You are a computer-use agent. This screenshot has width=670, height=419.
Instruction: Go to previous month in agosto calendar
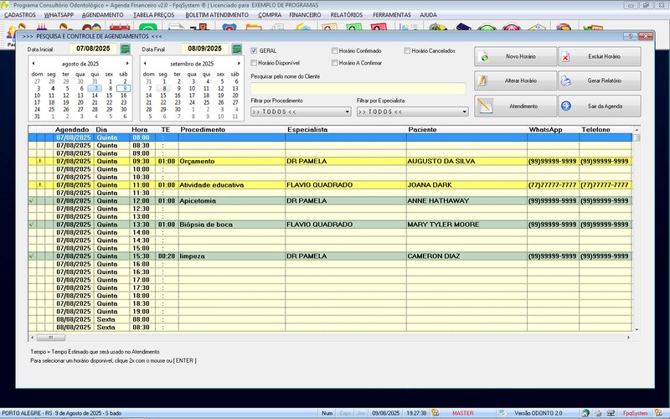tap(33, 64)
